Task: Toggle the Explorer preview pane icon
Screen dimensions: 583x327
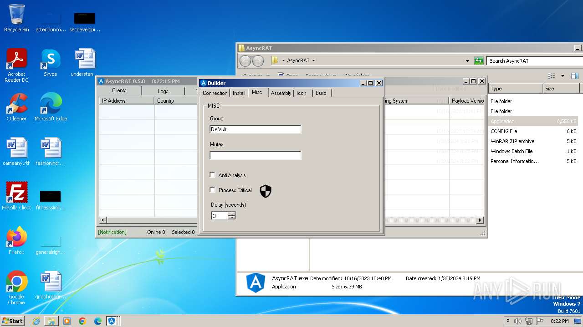Action: coord(575,76)
